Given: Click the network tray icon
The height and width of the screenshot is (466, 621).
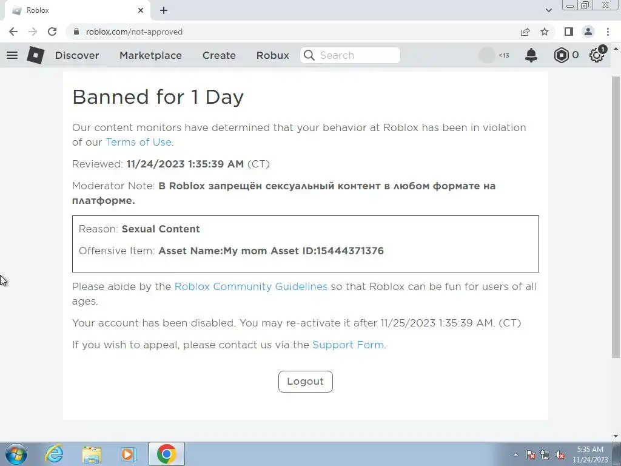Looking at the screenshot, I should (545, 454).
